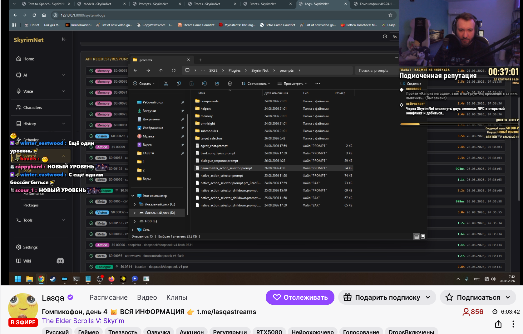
Task: Select the omnisight folder
Action: click(274, 123)
